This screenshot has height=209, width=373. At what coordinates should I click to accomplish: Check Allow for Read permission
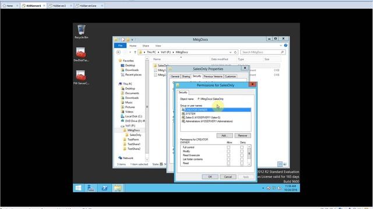pyautogui.click(x=228, y=163)
